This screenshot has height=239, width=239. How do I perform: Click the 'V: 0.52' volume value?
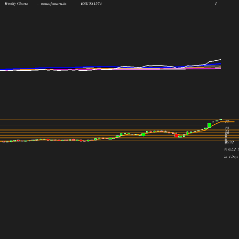pos(230,149)
